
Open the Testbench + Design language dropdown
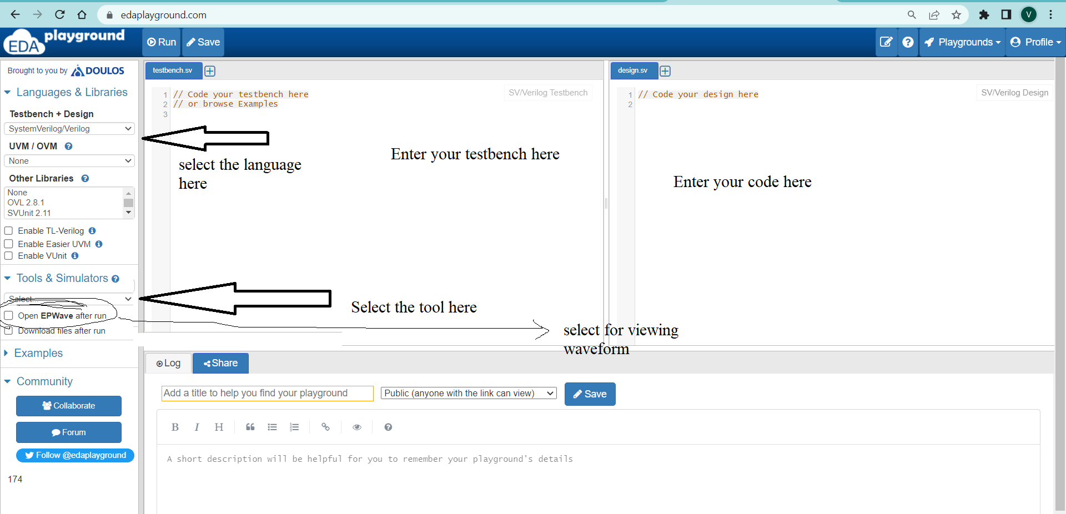pos(69,128)
